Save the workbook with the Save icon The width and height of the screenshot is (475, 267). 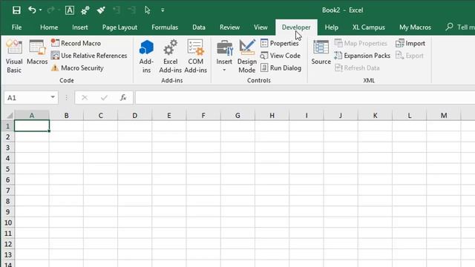tap(16, 10)
